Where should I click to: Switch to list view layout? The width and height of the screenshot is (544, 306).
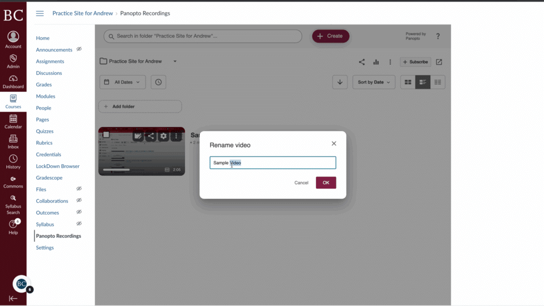pyautogui.click(x=437, y=82)
